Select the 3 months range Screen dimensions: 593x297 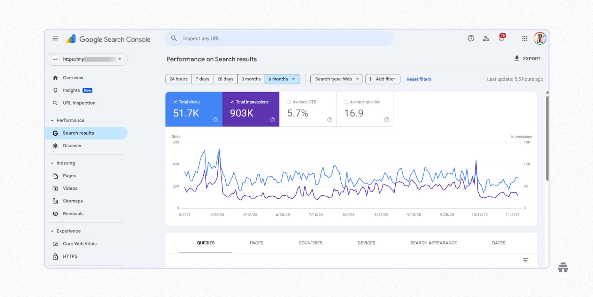click(251, 79)
